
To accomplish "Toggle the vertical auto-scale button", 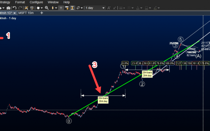I will pos(72,8).
